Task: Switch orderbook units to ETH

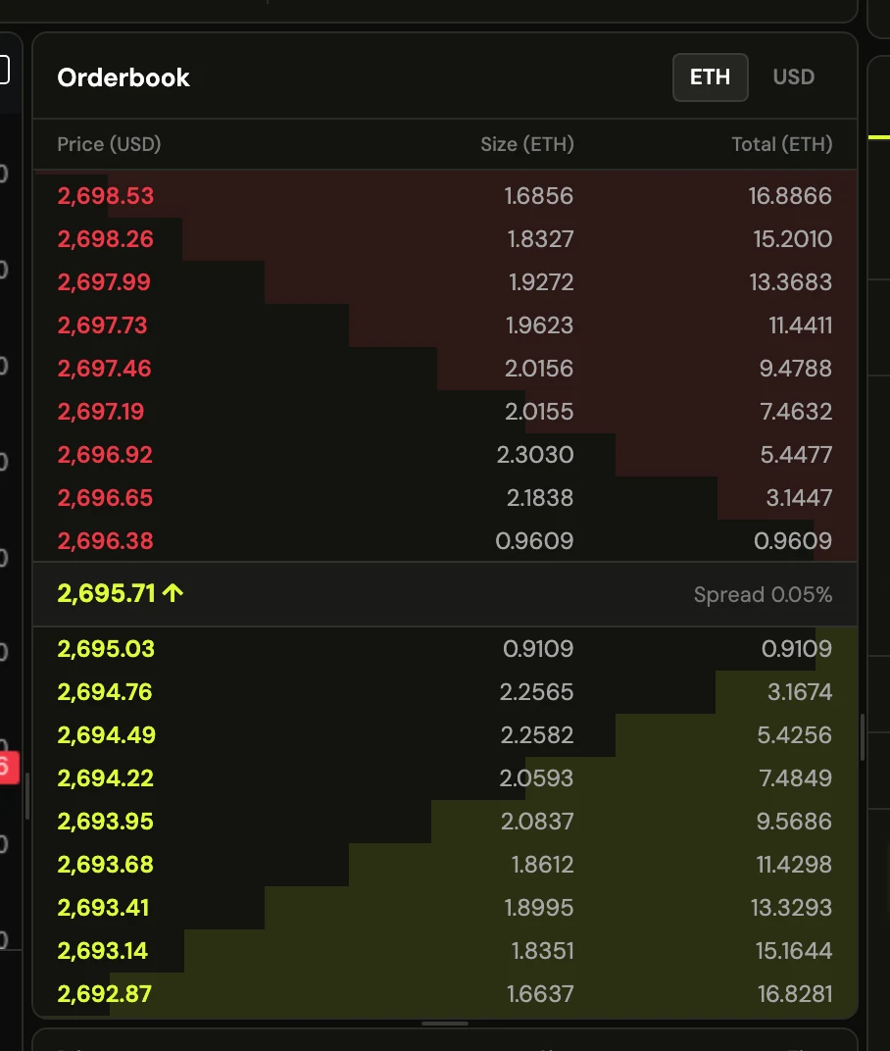Action: pos(711,77)
